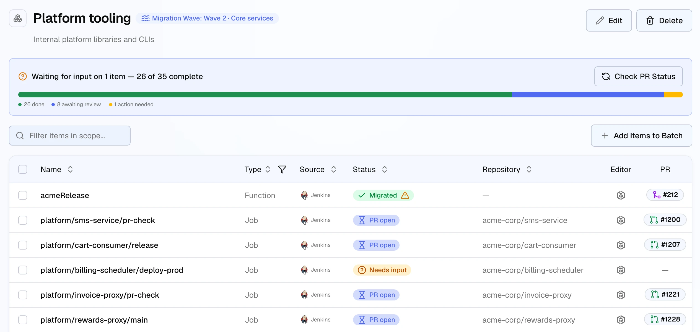Click the 26 done legend
The height and width of the screenshot is (332, 700).
pos(31,104)
